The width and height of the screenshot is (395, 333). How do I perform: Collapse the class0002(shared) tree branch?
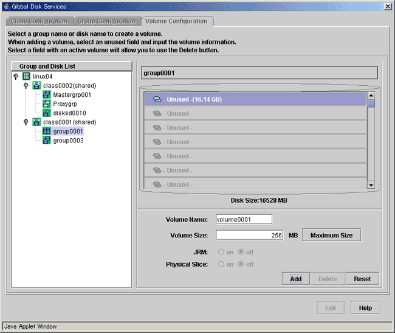click(26, 86)
